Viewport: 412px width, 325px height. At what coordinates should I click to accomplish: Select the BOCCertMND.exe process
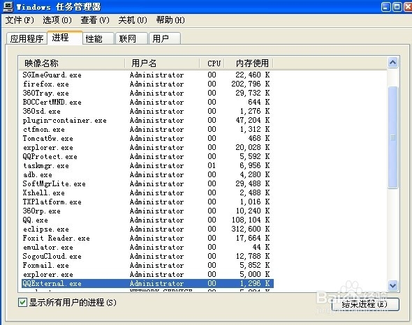[x=147, y=102]
